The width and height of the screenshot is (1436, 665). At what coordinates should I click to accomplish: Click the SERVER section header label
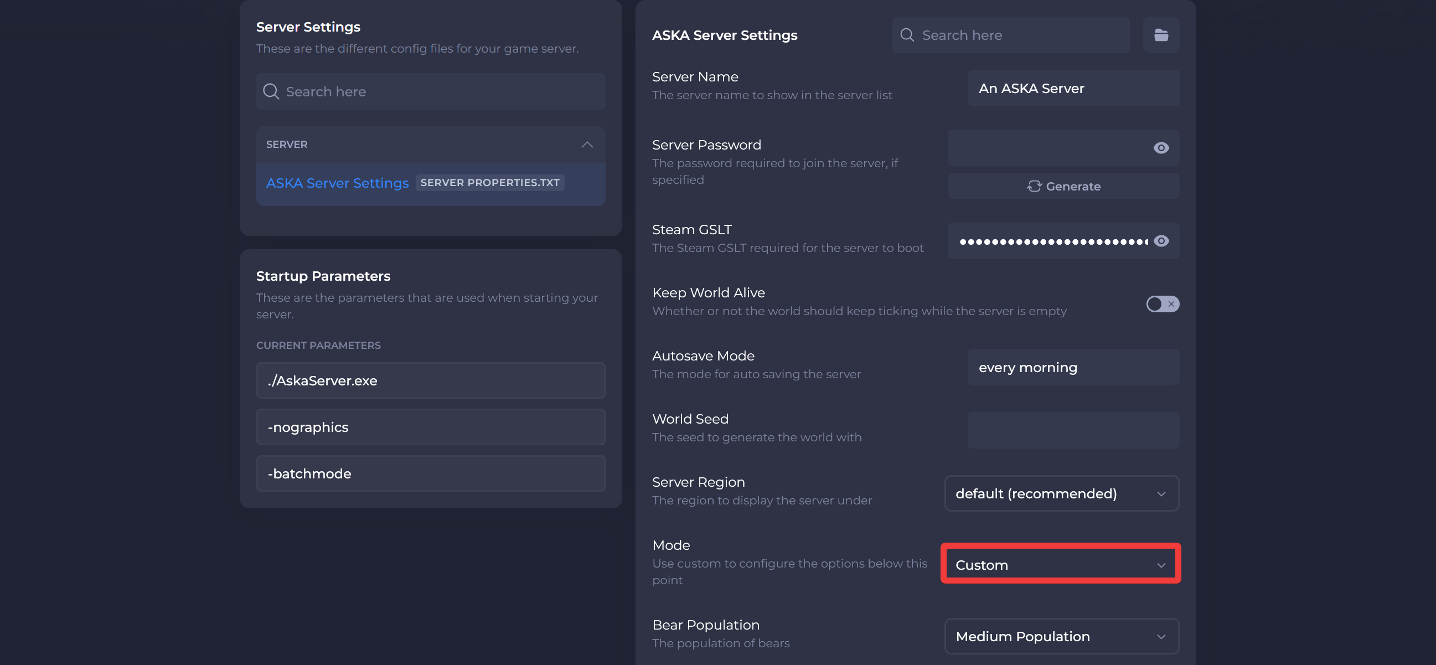(287, 145)
